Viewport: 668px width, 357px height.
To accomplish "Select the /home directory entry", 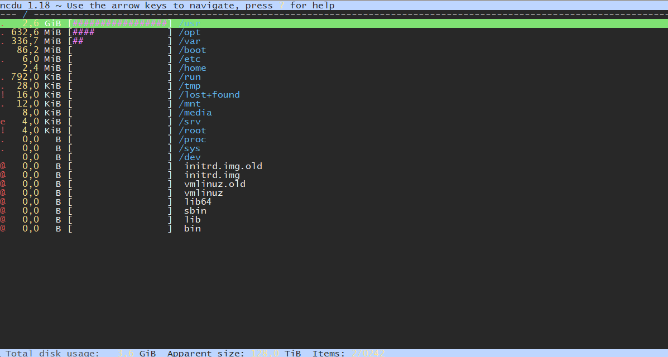I will click(x=192, y=68).
